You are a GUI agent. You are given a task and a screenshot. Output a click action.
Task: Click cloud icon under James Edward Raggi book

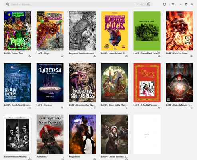[127, 56]
